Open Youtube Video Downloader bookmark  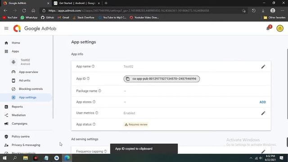(x=144, y=18)
